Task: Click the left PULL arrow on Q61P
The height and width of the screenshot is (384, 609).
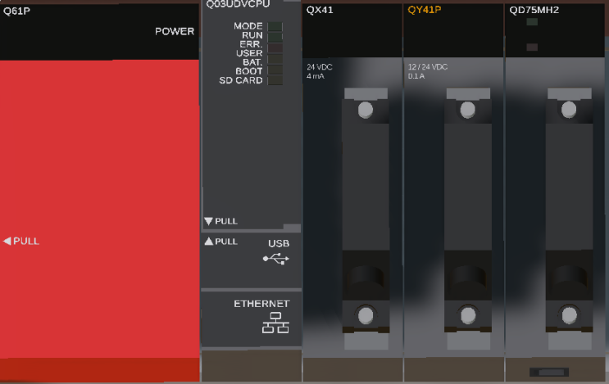Action: [7, 242]
